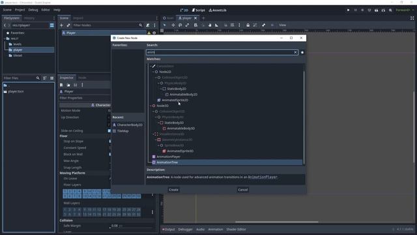Choose the Scale Mode tool
The image size is (417, 235).
[187, 25]
